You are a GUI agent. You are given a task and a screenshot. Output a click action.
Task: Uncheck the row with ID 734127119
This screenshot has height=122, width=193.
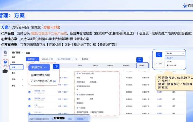pyautogui.click(x=29, y=92)
